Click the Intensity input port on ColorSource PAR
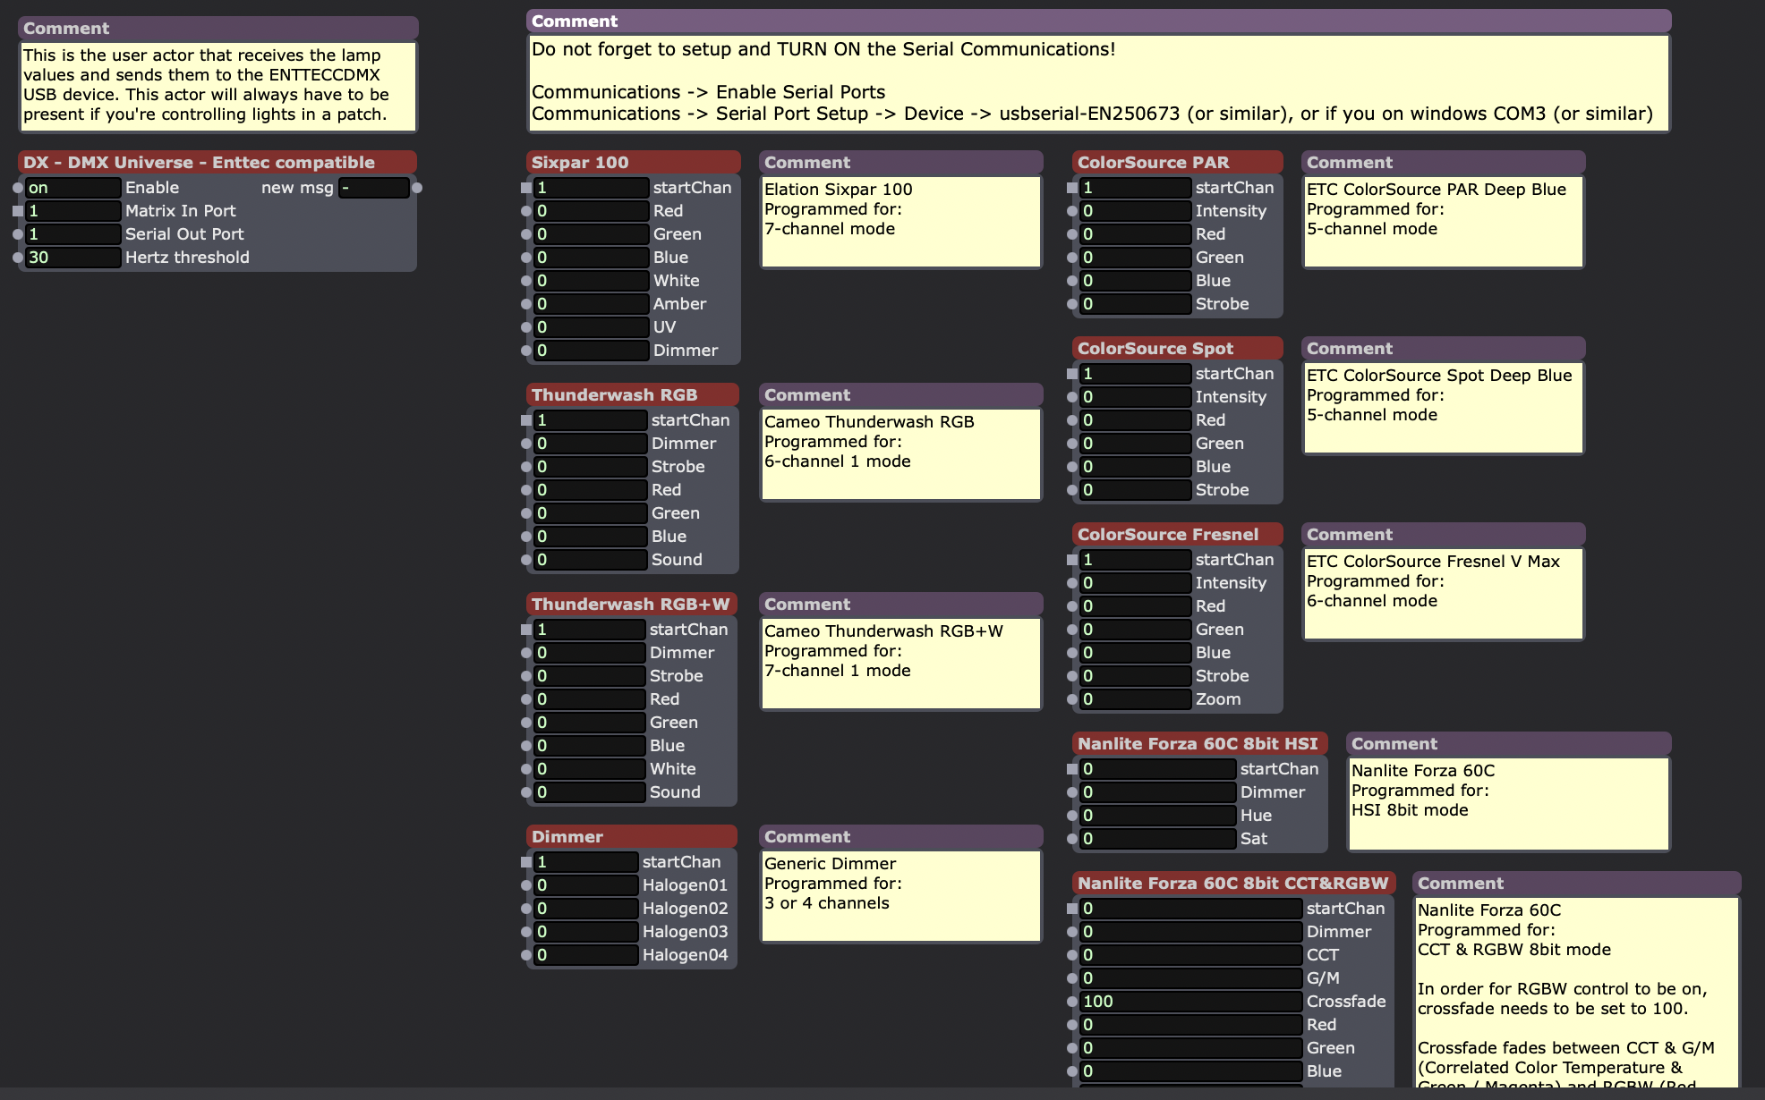Screen dimensions: 1765x1100 (x=1071, y=211)
